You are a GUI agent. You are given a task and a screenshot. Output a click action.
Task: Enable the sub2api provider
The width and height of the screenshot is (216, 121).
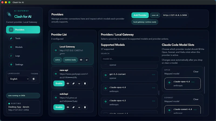(x=59, y=107)
